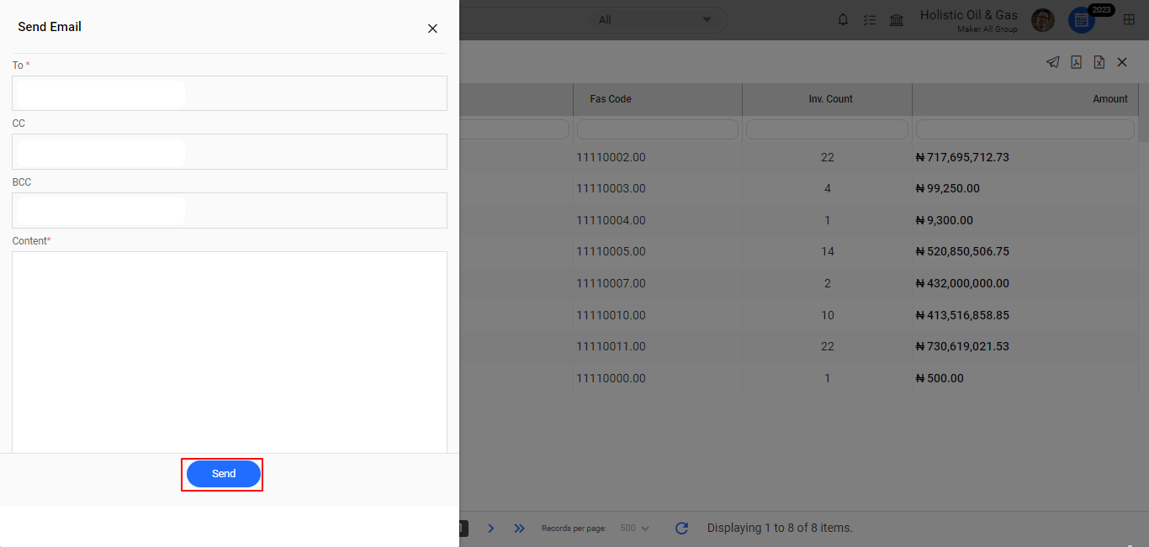The width and height of the screenshot is (1149, 547).
Task: Click the Amount filter box
Action: click(x=1025, y=129)
